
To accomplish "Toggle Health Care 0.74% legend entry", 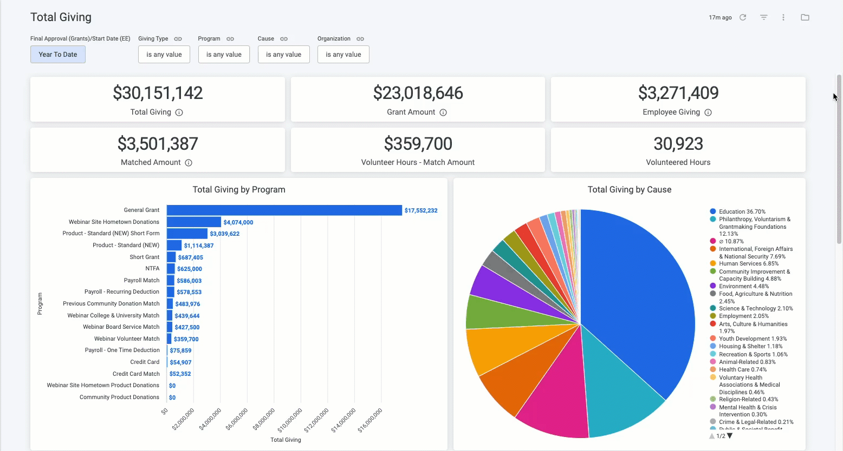I will point(738,370).
